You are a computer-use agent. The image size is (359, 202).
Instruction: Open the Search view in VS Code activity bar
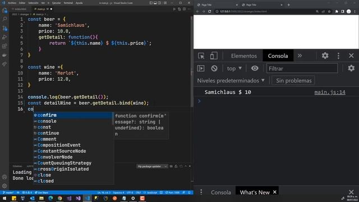click(4, 19)
